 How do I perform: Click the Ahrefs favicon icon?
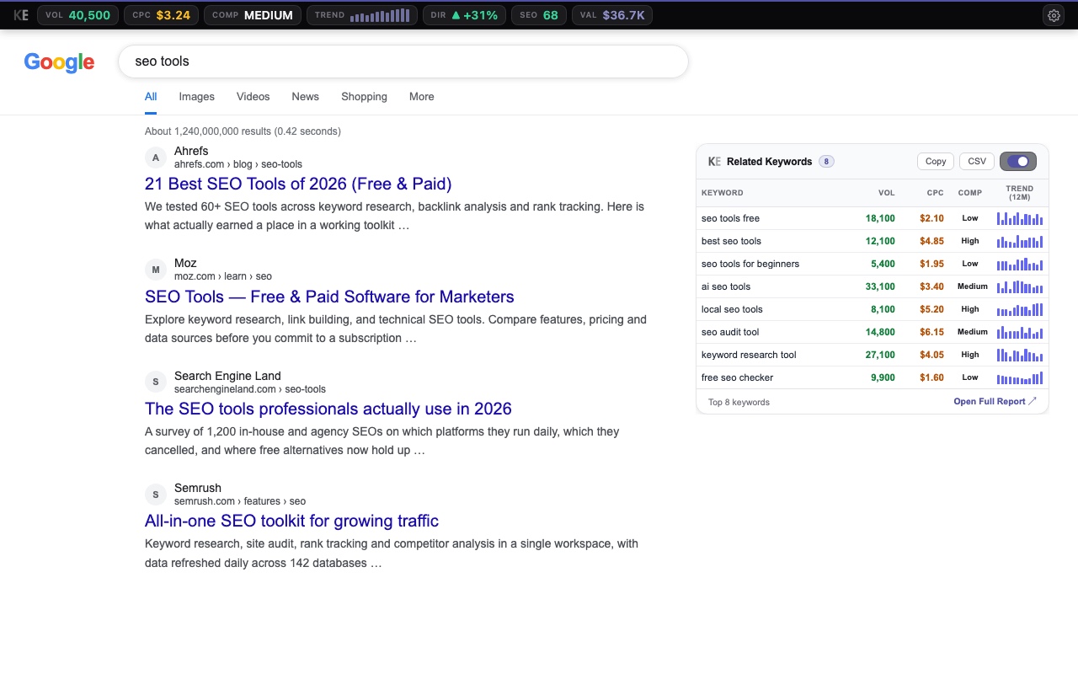click(x=155, y=158)
